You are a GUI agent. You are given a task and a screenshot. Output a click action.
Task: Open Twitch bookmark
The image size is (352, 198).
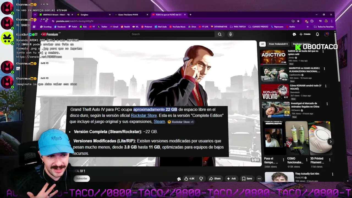tap(73, 27)
